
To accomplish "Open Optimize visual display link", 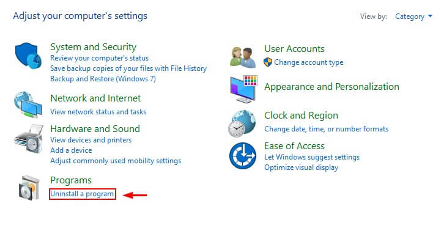I will (302, 167).
